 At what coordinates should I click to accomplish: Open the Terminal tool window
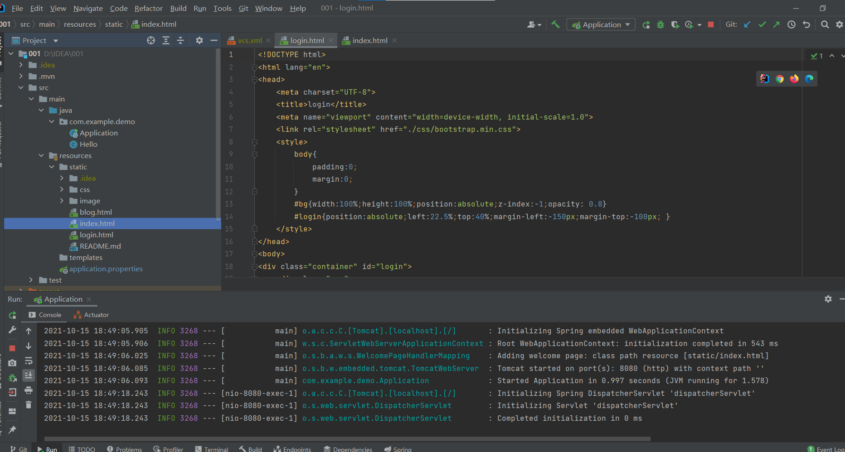pyautogui.click(x=211, y=449)
